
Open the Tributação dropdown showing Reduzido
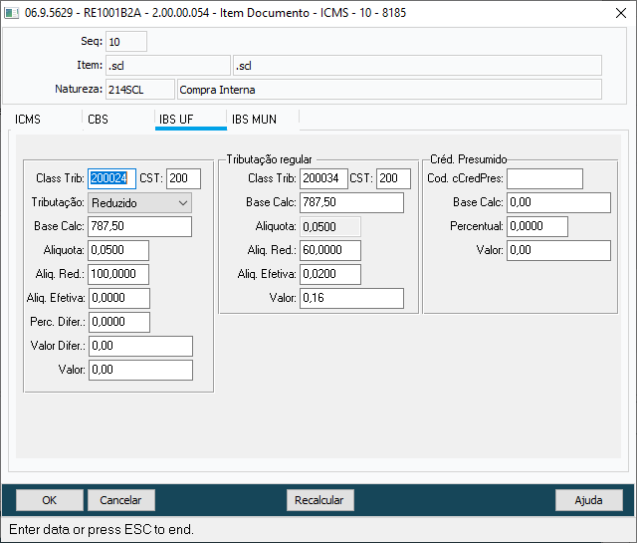139,203
